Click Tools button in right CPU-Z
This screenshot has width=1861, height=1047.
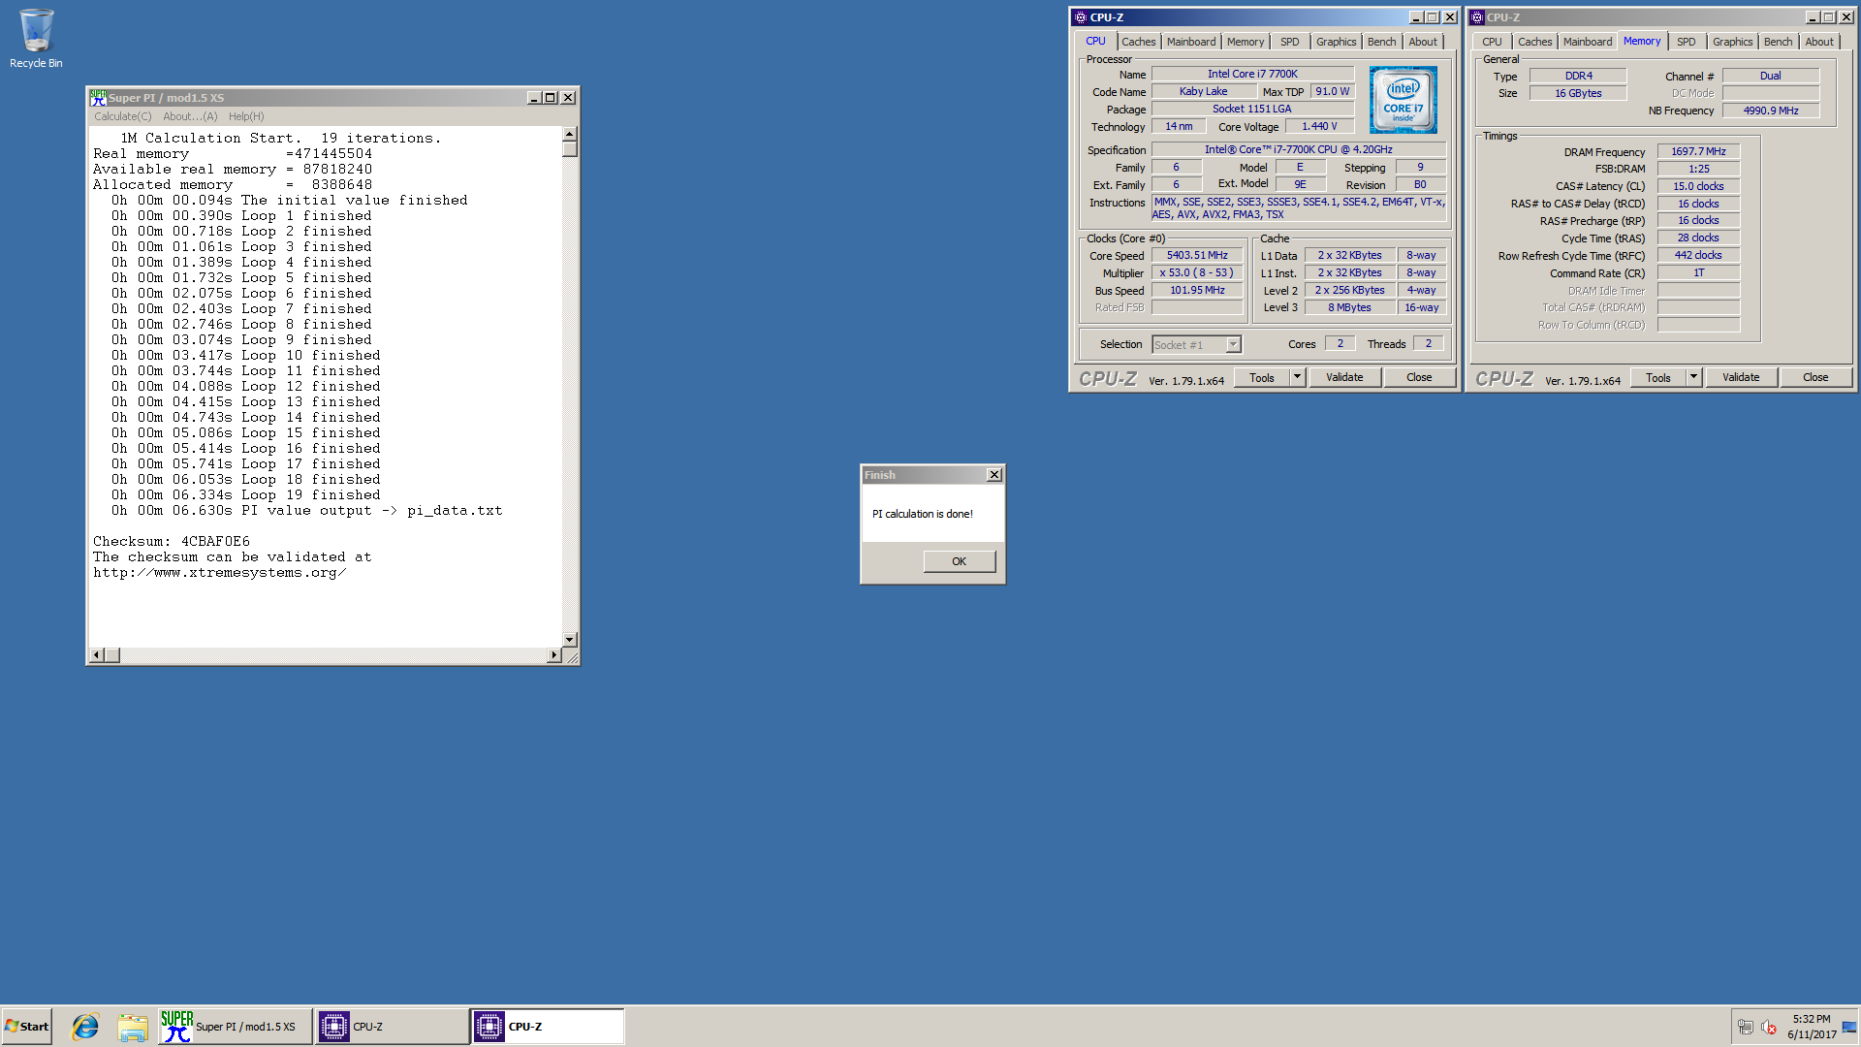(1657, 378)
